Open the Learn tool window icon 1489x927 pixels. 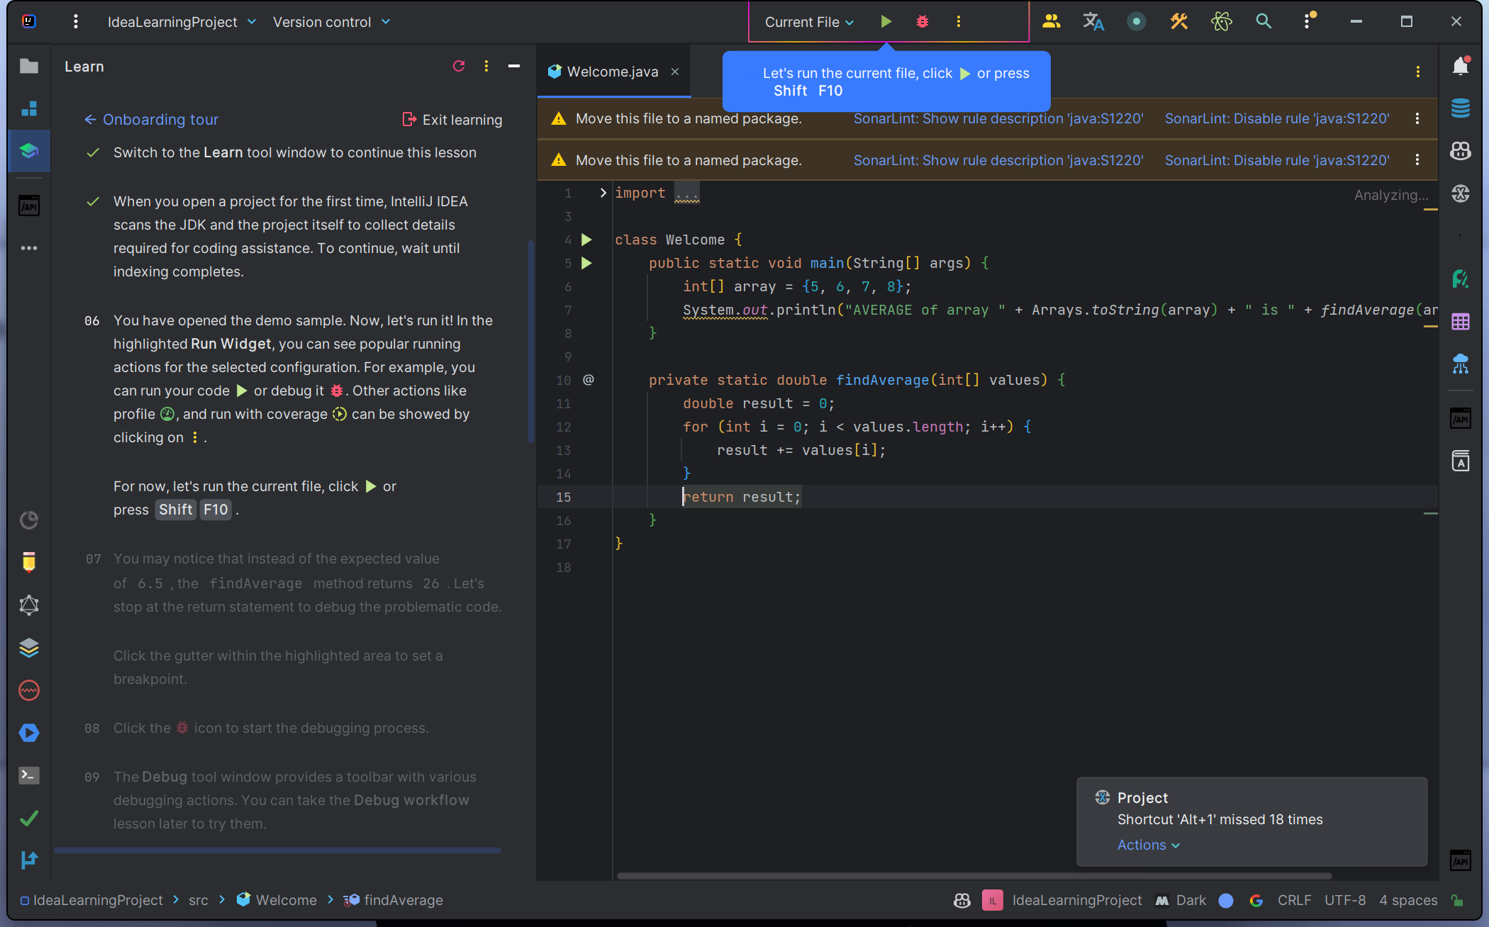[29, 151]
